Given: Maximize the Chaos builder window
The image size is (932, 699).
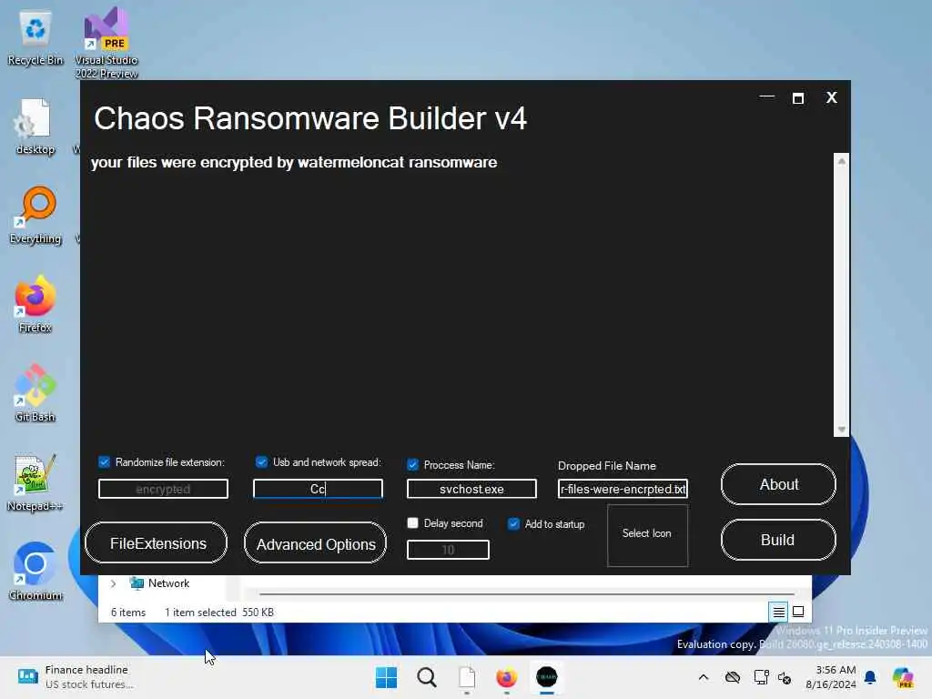Looking at the screenshot, I should [x=798, y=98].
